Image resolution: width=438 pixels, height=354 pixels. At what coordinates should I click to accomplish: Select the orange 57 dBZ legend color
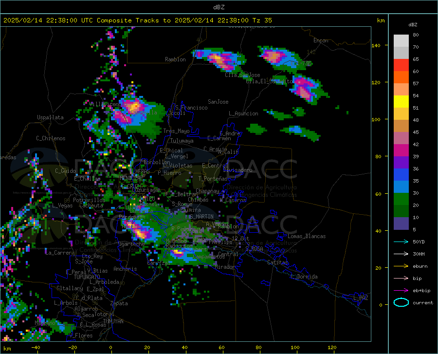coord(401,77)
